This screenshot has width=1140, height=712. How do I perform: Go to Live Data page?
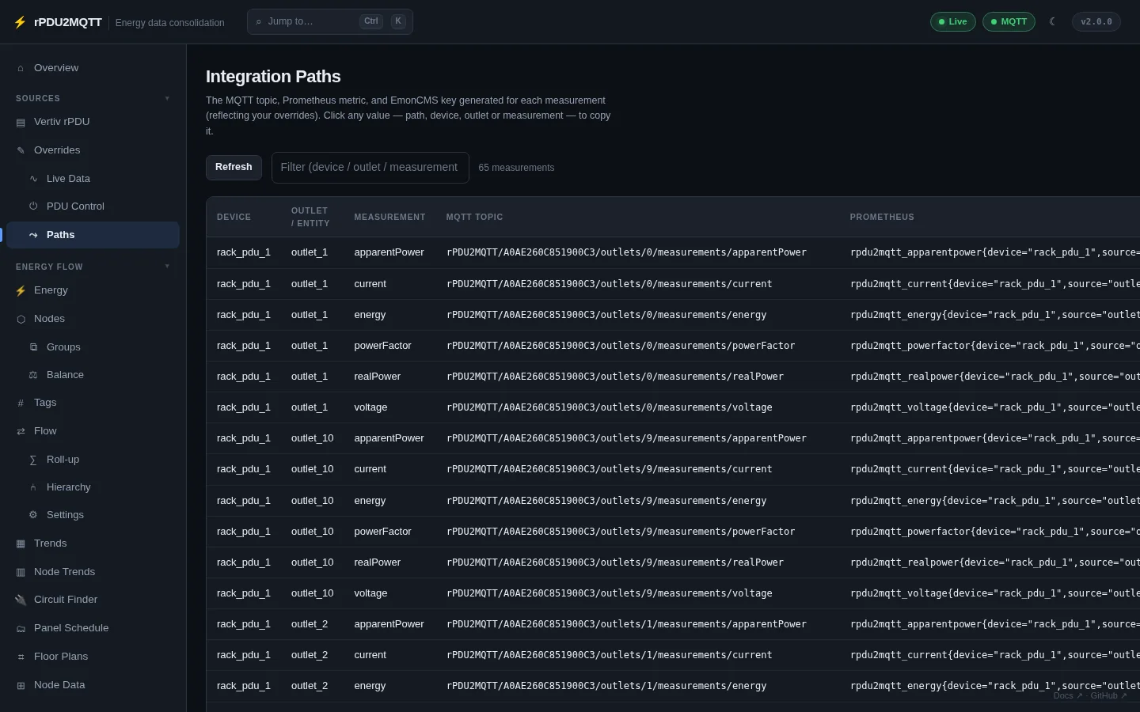tap(93, 179)
